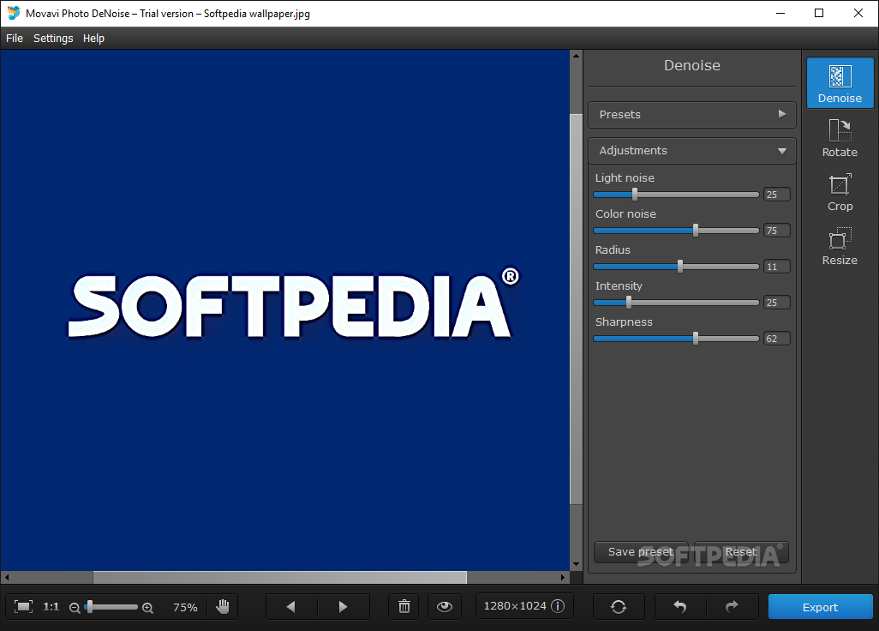Click the Radius slider handle
The width and height of the screenshot is (879, 631).
(x=680, y=266)
